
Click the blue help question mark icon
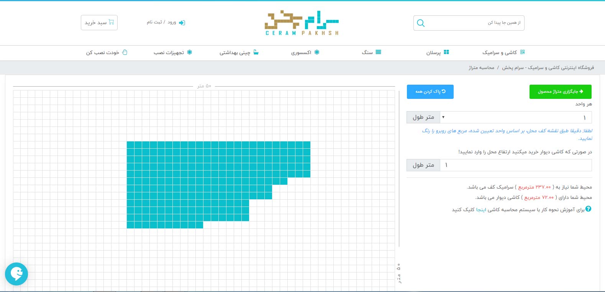[x=589, y=209]
